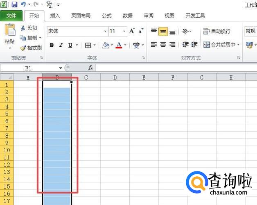Toggle Italic formatting

point(61,45)
